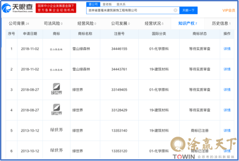Screen dimensions: 239x161
Task: Click the 天眼一下 search button
Action: tap(189, 10)
